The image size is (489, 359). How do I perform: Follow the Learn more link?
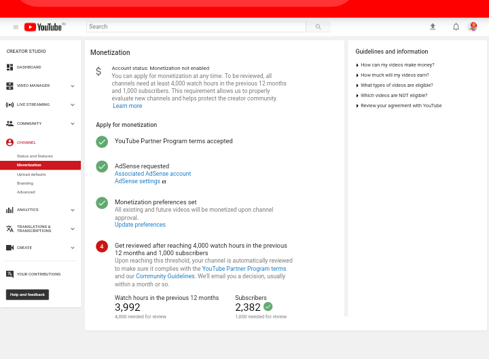[x=128, y=106]
